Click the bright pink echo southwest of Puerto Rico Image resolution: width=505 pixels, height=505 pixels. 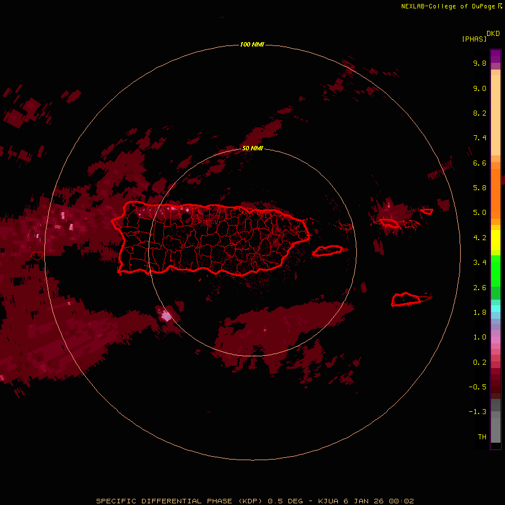tap(166, 315)
